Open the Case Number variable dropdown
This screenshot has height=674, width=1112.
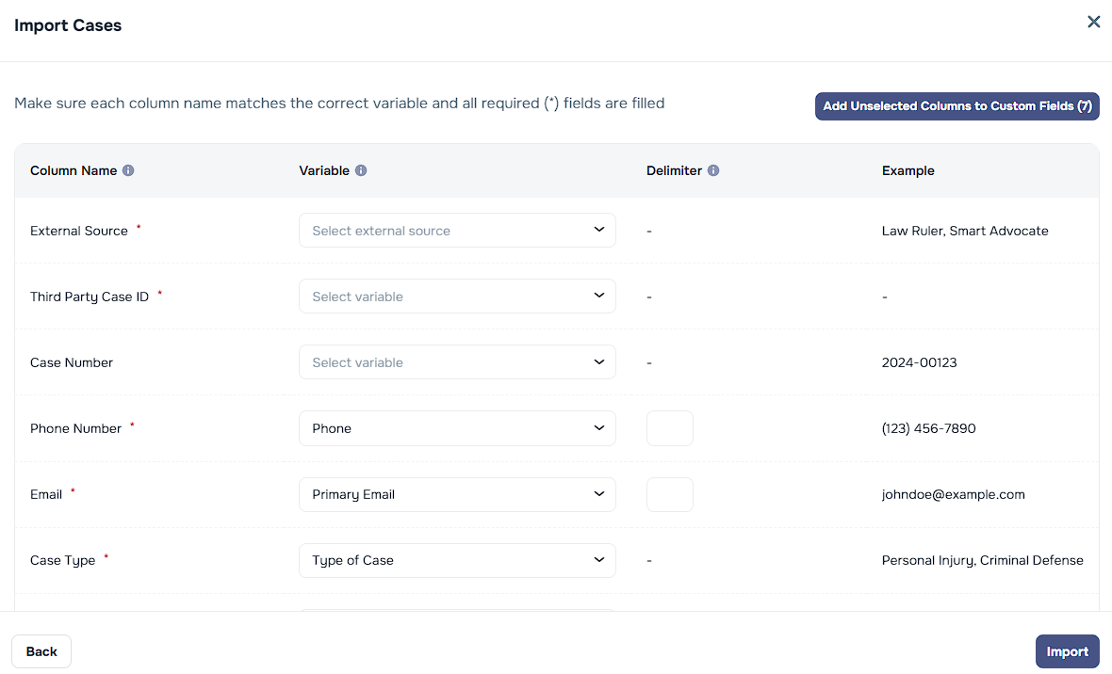[457, 362]
